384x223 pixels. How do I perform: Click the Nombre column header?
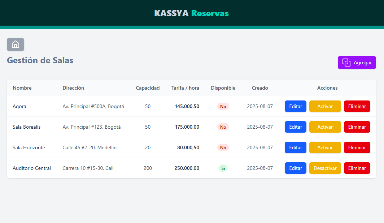22,88
